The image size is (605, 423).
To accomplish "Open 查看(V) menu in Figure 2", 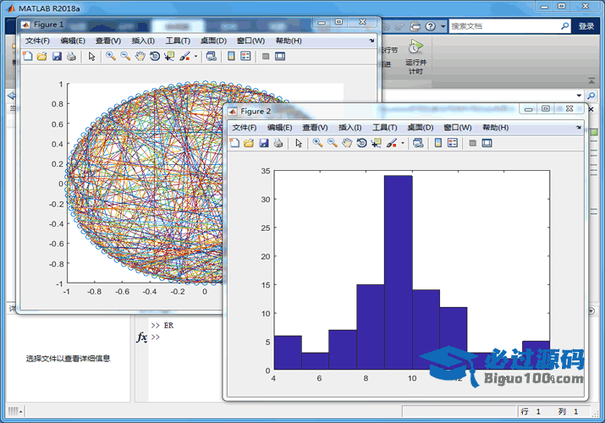I will pyautogui.click(x=315, y=127).
